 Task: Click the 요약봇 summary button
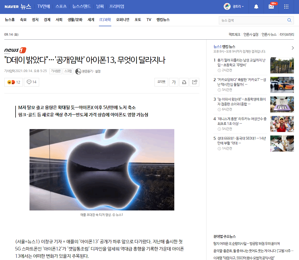click(x=161, y=82)
